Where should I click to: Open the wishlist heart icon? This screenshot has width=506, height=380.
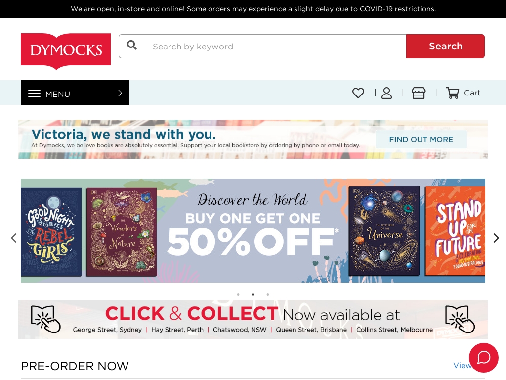tap(358, 93)
